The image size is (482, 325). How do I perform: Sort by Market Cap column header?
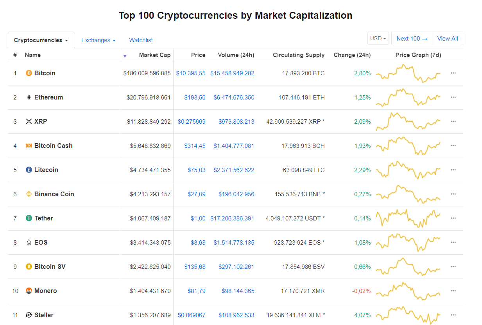155,55
